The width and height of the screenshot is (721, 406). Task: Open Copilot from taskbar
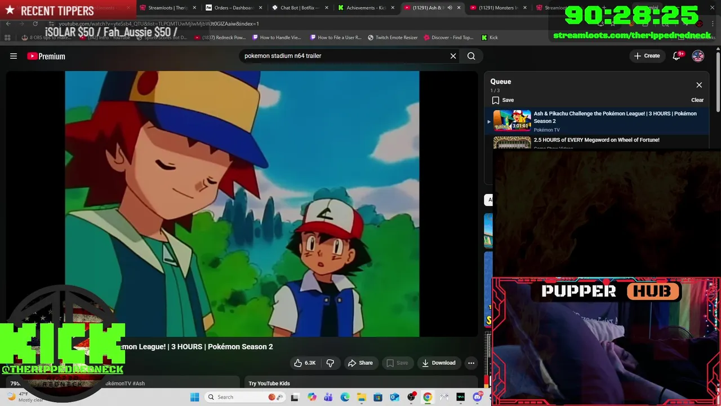[x=311, y=397]
